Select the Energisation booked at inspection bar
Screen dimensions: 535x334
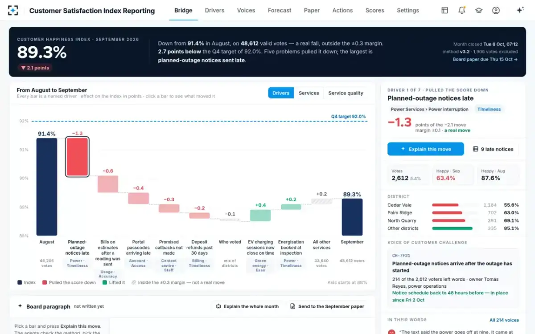click(291, 207)
